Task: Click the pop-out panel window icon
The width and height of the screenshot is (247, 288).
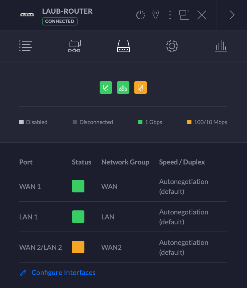Action: tap(184, 15)
